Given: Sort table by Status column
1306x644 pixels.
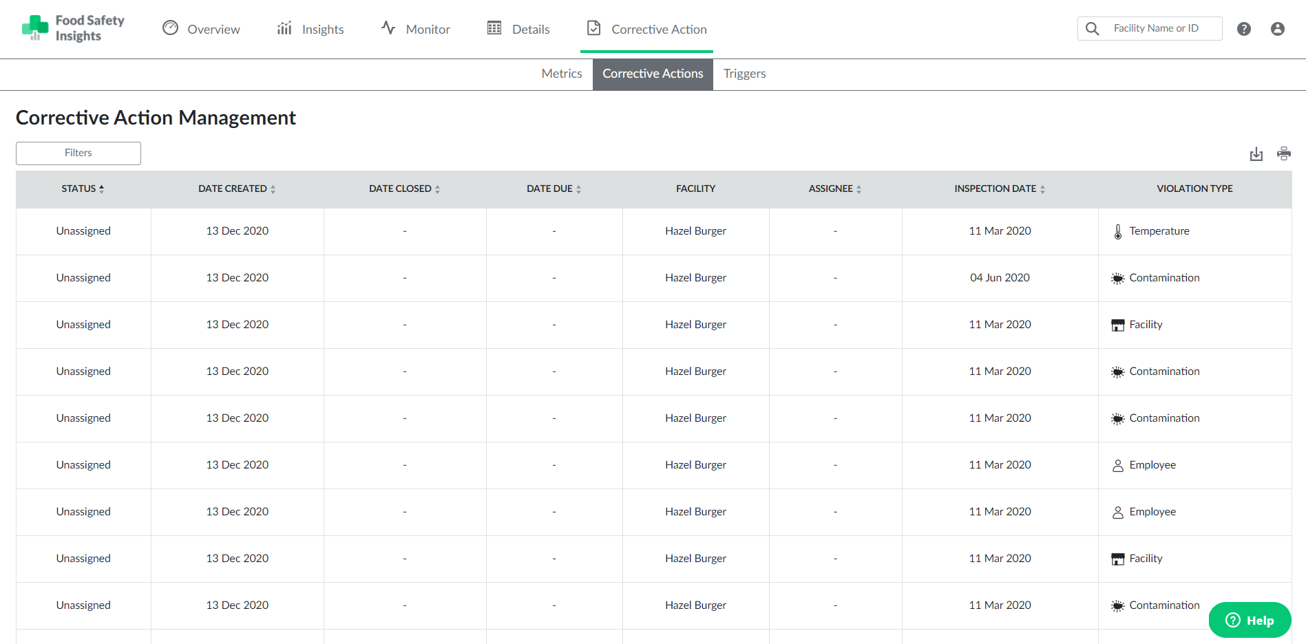Looking at the screenshot, I should [x=83, y=189].
